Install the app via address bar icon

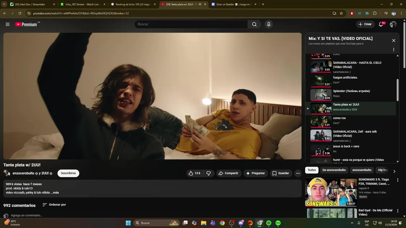334,13
